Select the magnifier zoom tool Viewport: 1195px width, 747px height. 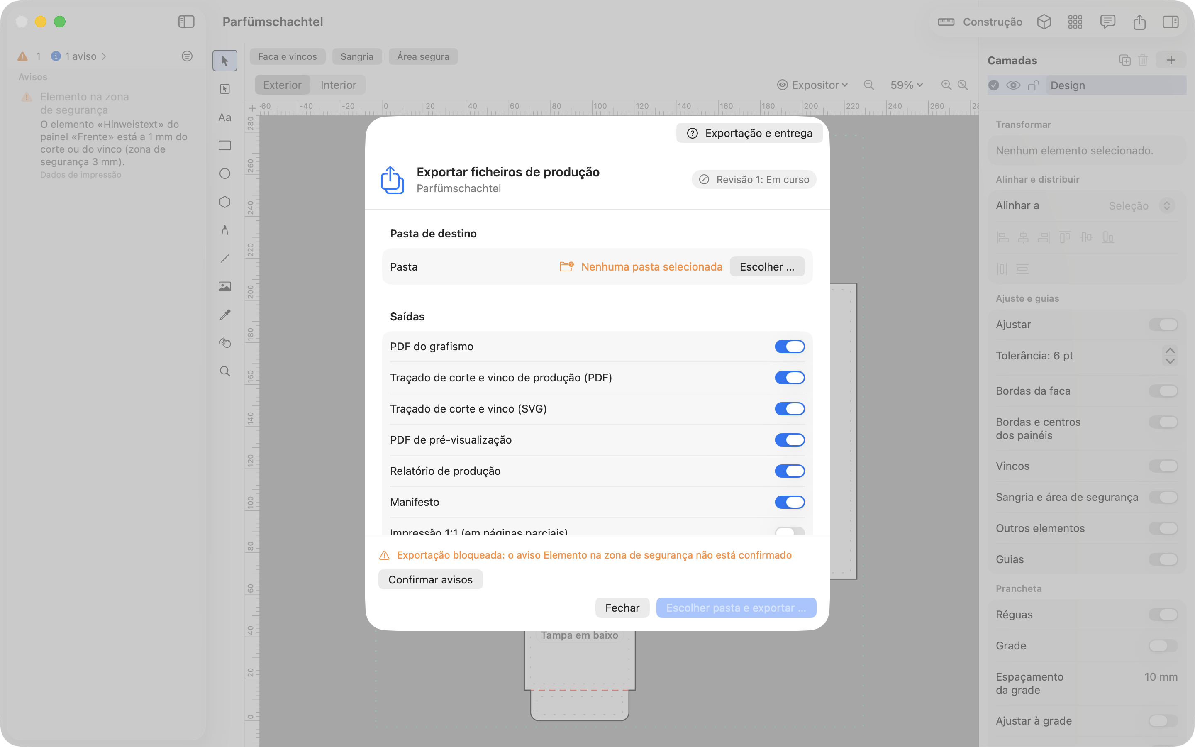(x=224, y=371)
